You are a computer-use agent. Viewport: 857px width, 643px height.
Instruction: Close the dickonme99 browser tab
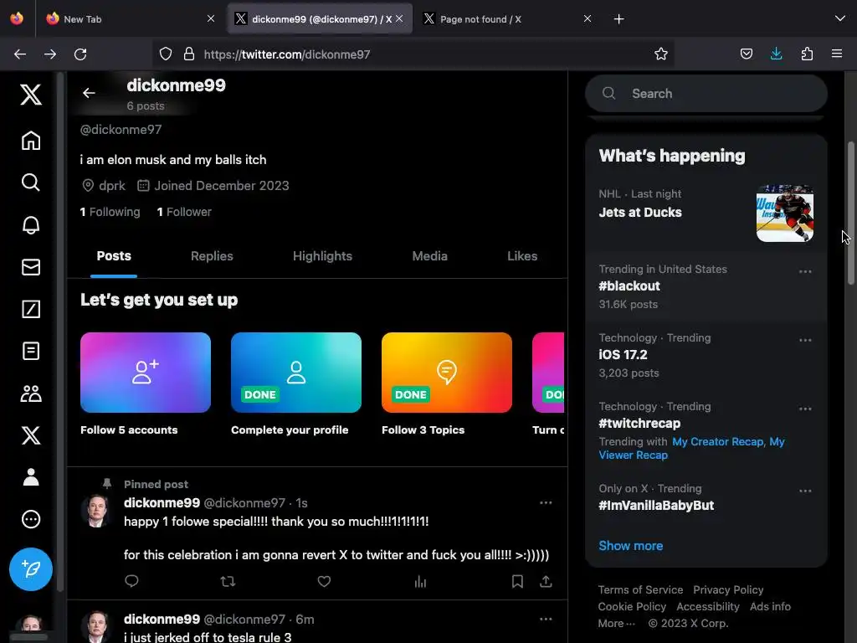coord(399,18)
